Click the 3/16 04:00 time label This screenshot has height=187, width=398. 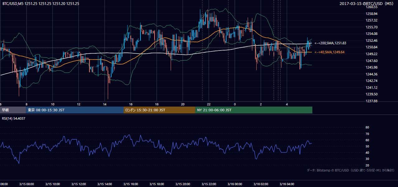(x=287, y=184)
